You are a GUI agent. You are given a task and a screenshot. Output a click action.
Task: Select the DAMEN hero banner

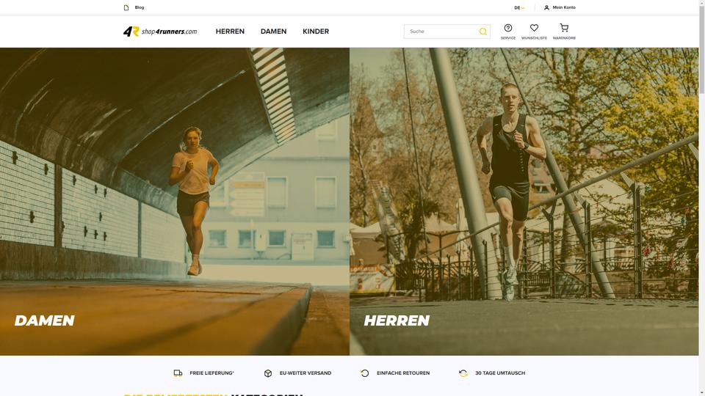(175, 202)
